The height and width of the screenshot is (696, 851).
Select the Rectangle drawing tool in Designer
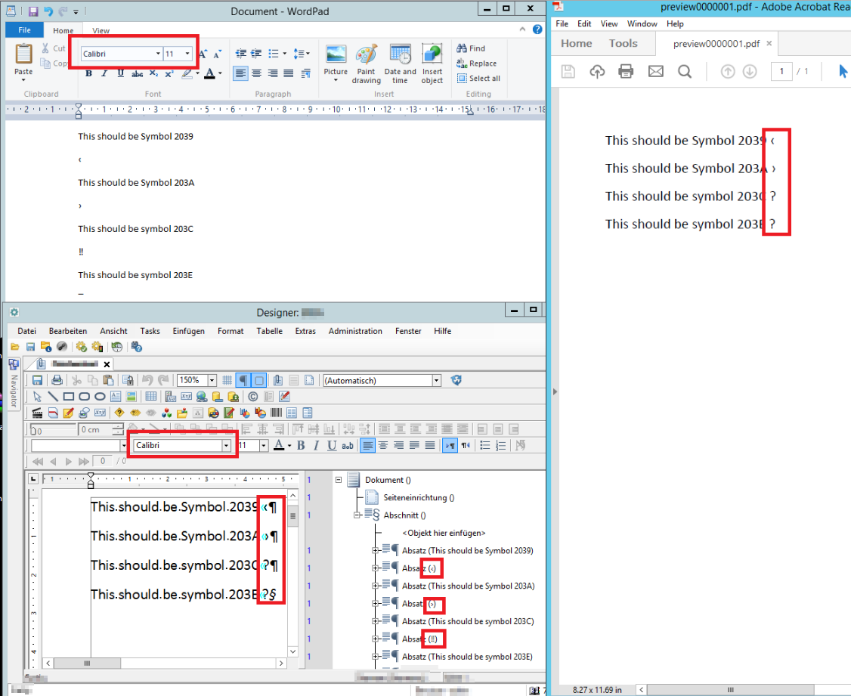click(67, 396)
